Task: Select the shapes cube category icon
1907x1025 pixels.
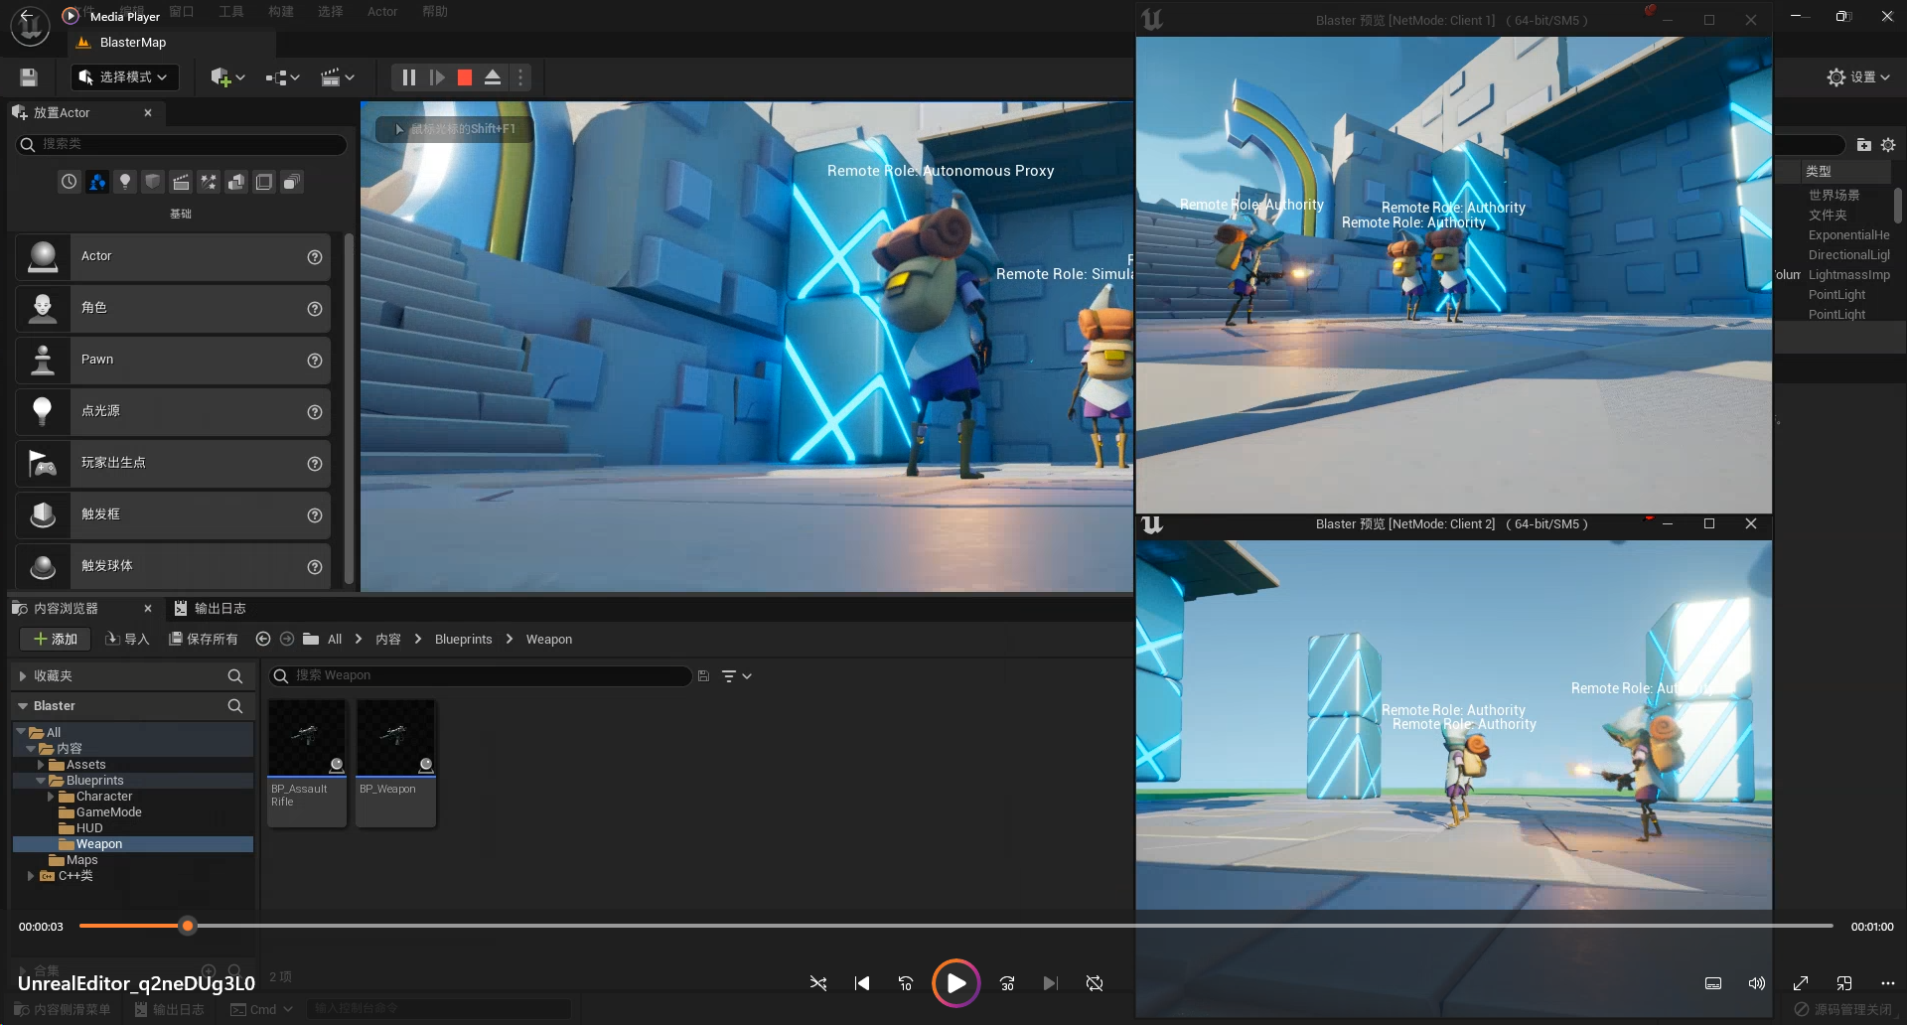Action: pos(153,182)
